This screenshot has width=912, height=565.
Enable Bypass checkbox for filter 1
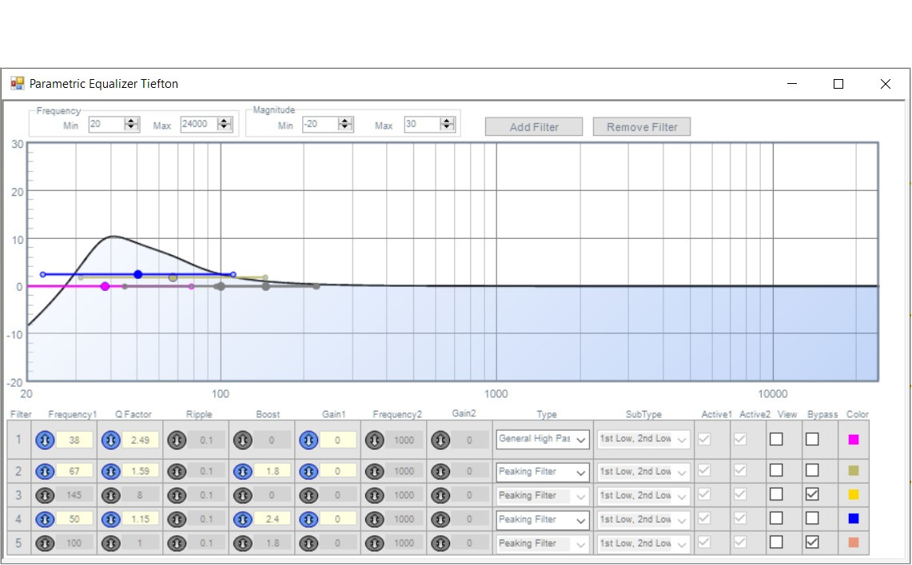(x=812, y=440)
